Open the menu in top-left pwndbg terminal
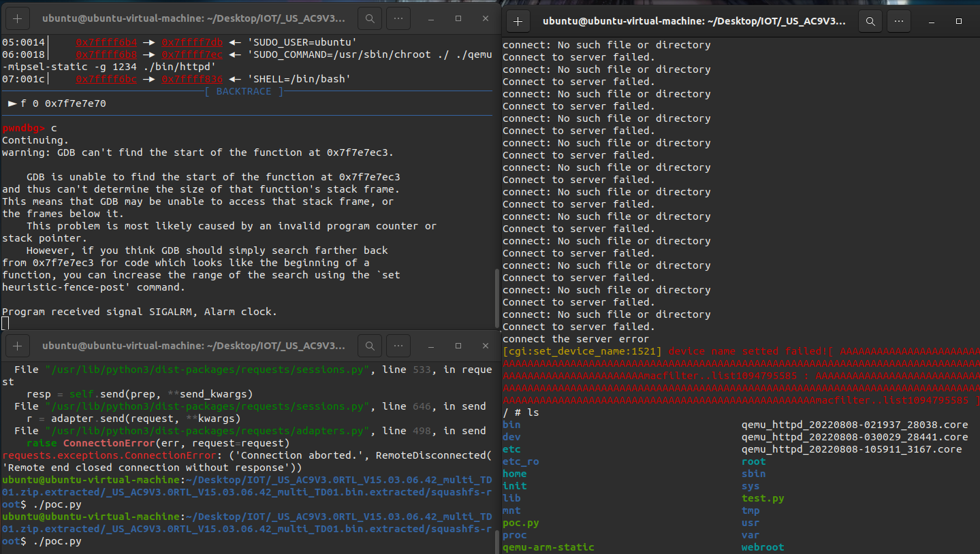 click(x=399, y=19)
